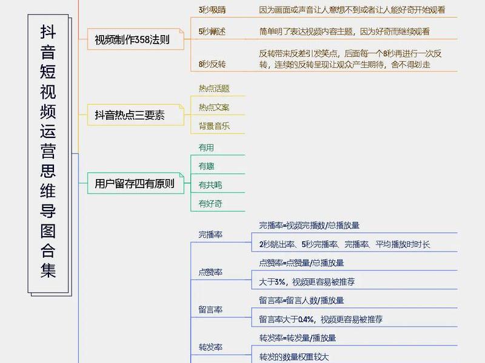485x363 pixels.
Task: Click text 大于3%，视频更容易被推荐
Action: point(307,282)
